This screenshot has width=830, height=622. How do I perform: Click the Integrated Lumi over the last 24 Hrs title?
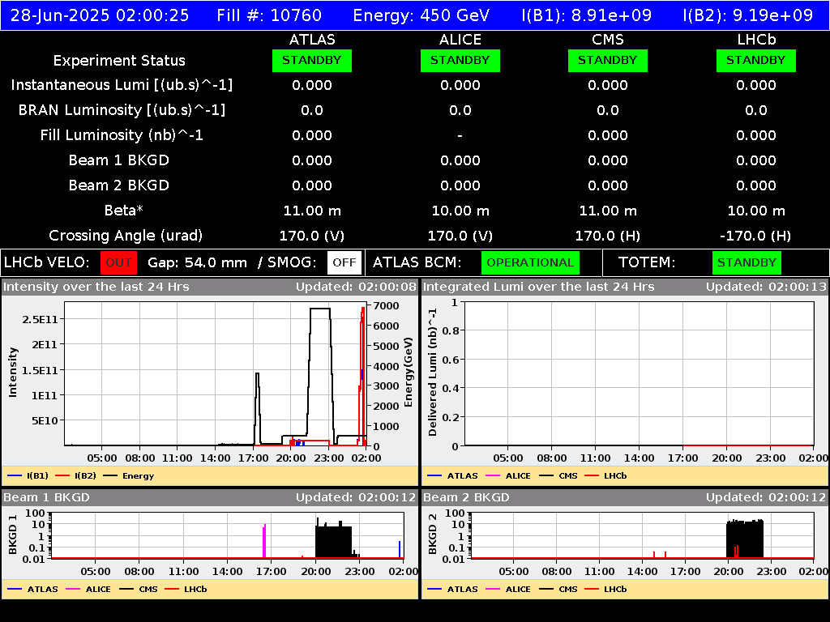(539, 288)
